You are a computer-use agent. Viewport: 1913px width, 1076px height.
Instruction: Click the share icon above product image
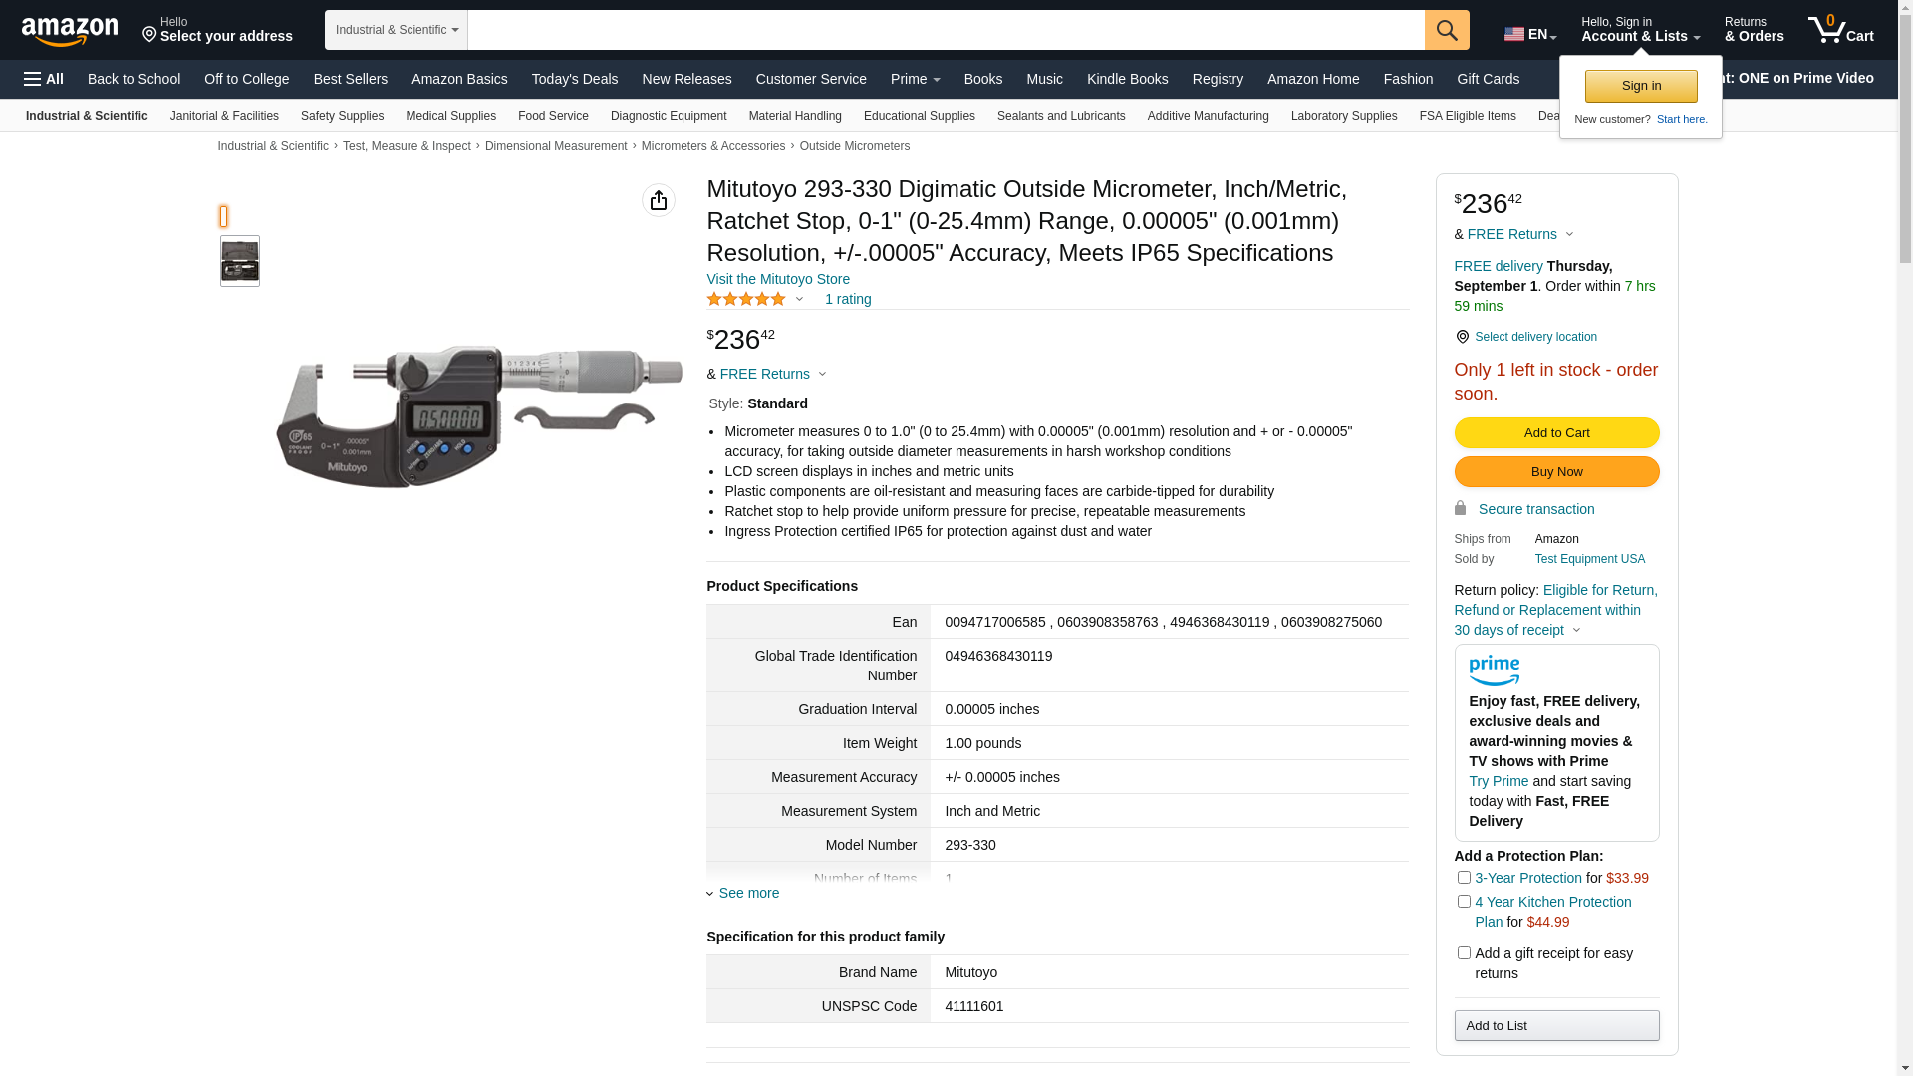coord(659,200)
